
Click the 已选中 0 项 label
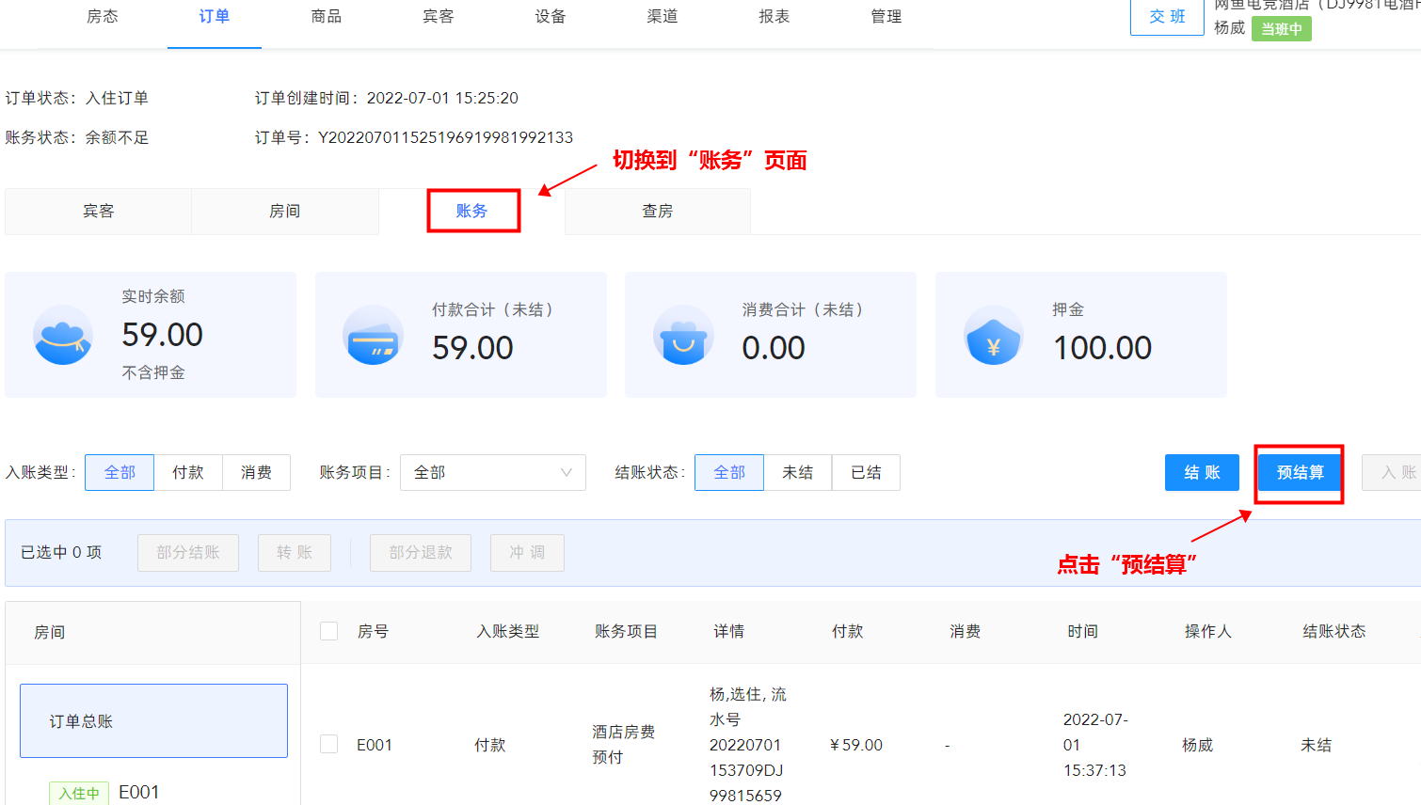[61, 552]
